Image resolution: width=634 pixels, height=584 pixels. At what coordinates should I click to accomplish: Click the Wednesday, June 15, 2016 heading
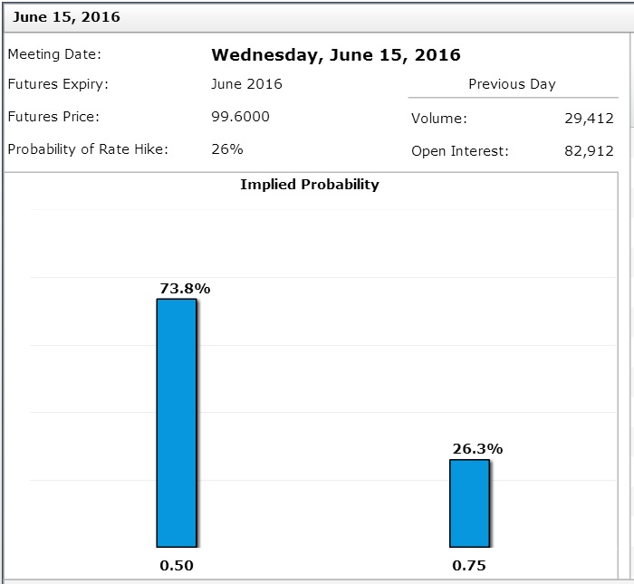click(335, 54)
